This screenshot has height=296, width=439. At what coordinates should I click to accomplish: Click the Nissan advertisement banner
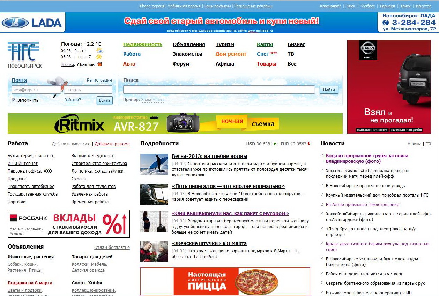pos(389,86)
